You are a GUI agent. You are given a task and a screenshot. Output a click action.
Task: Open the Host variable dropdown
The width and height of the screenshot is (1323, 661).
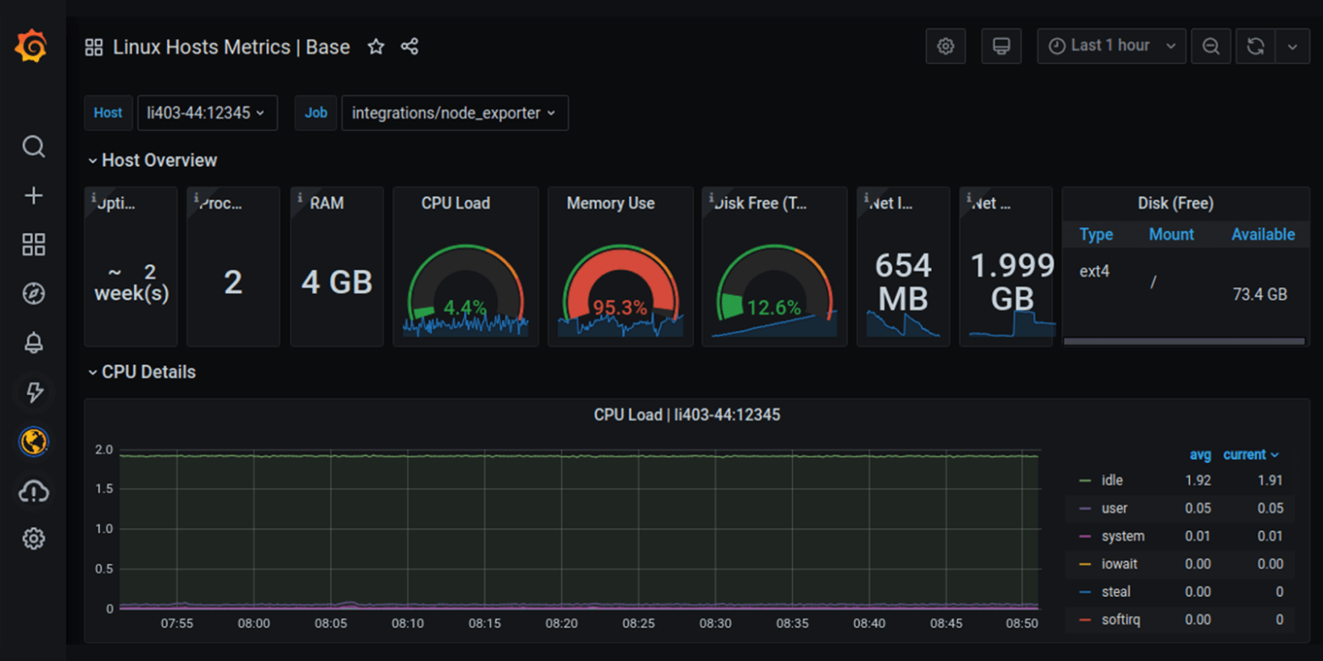click(x=207, y=112)
